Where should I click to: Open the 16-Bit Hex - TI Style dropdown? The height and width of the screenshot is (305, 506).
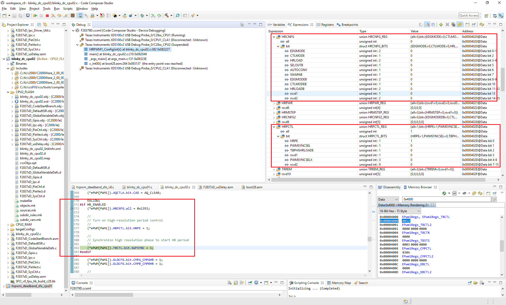click(400, 211)
